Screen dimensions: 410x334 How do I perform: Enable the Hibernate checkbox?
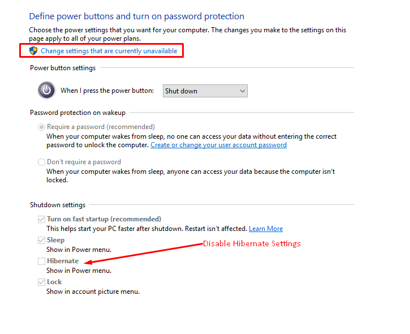click(41, 261)
